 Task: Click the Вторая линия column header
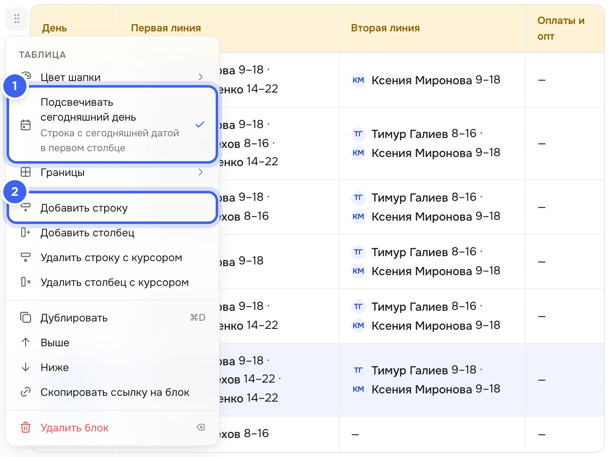(x=385, y=28)
